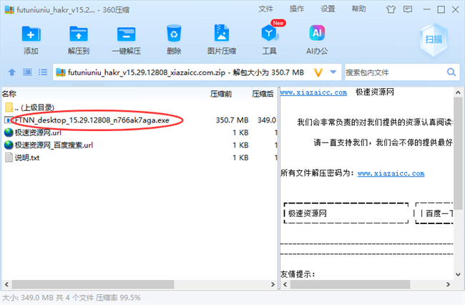
Task: Click preview pane scroll up arrow
Action: pyautogui.click(x=458, y=92)
